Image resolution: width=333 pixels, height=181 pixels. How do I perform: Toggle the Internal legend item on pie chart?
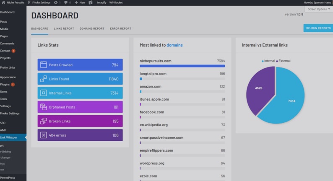(268, 61)
